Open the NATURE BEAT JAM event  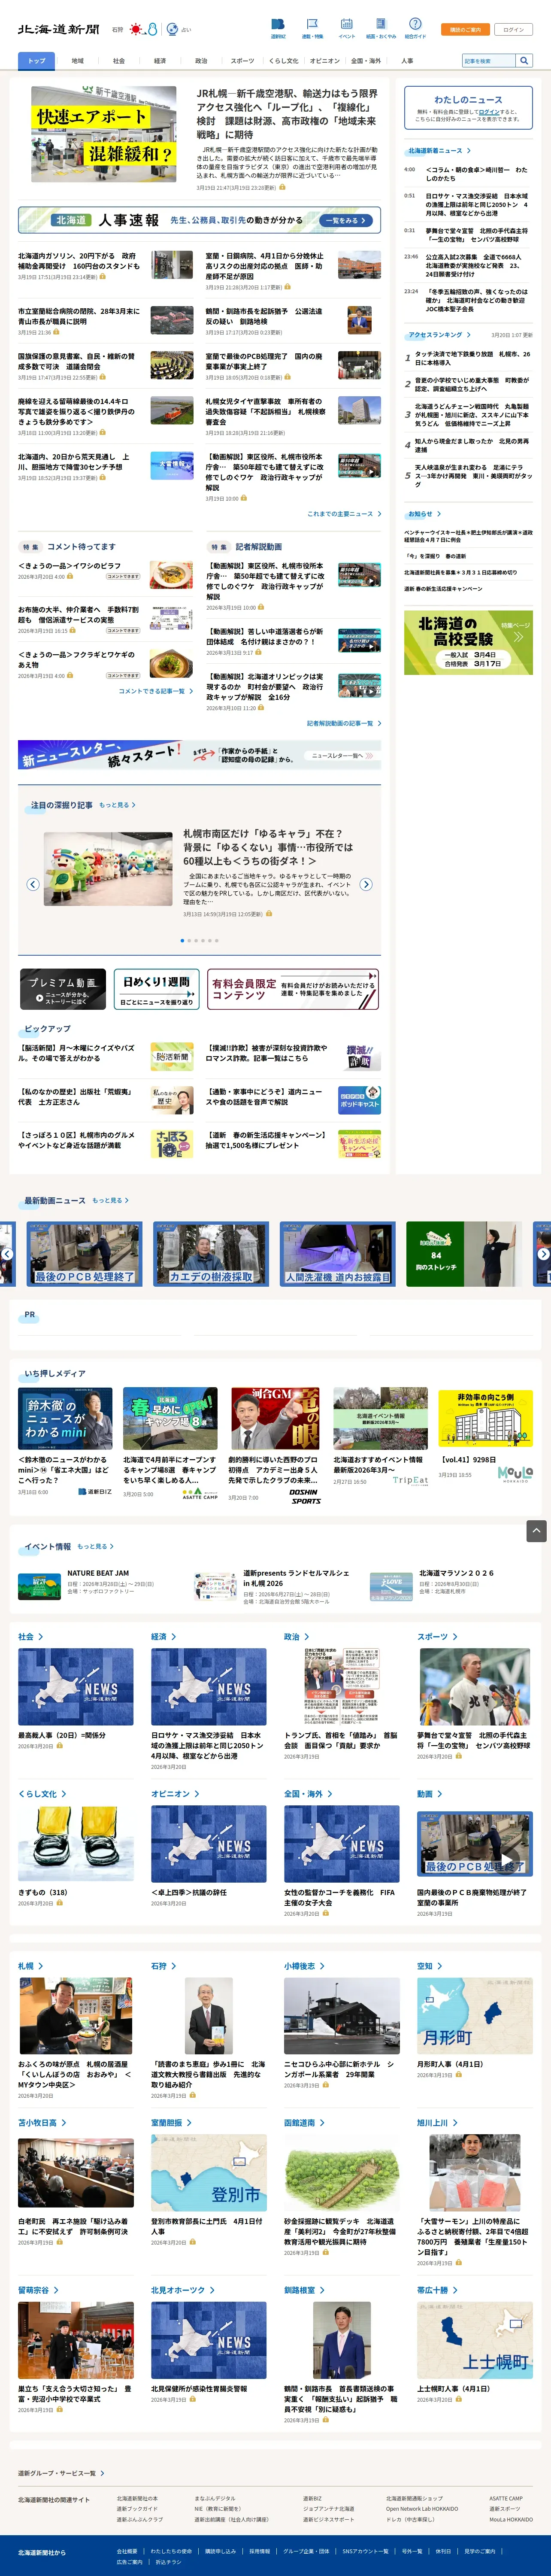click(98, 1573)
